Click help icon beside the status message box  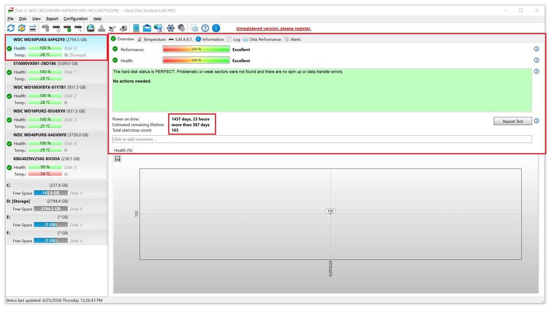537,71
